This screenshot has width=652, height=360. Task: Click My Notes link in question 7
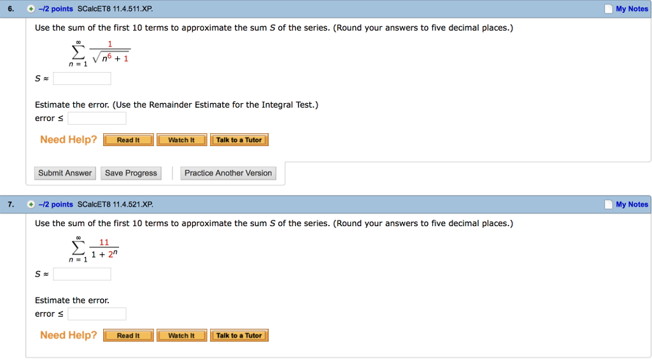[632, 205]
